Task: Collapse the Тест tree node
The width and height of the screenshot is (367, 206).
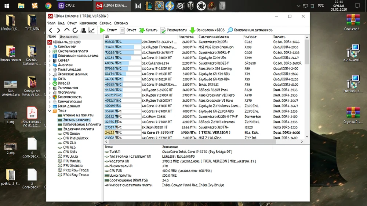Action: [50, 111]
